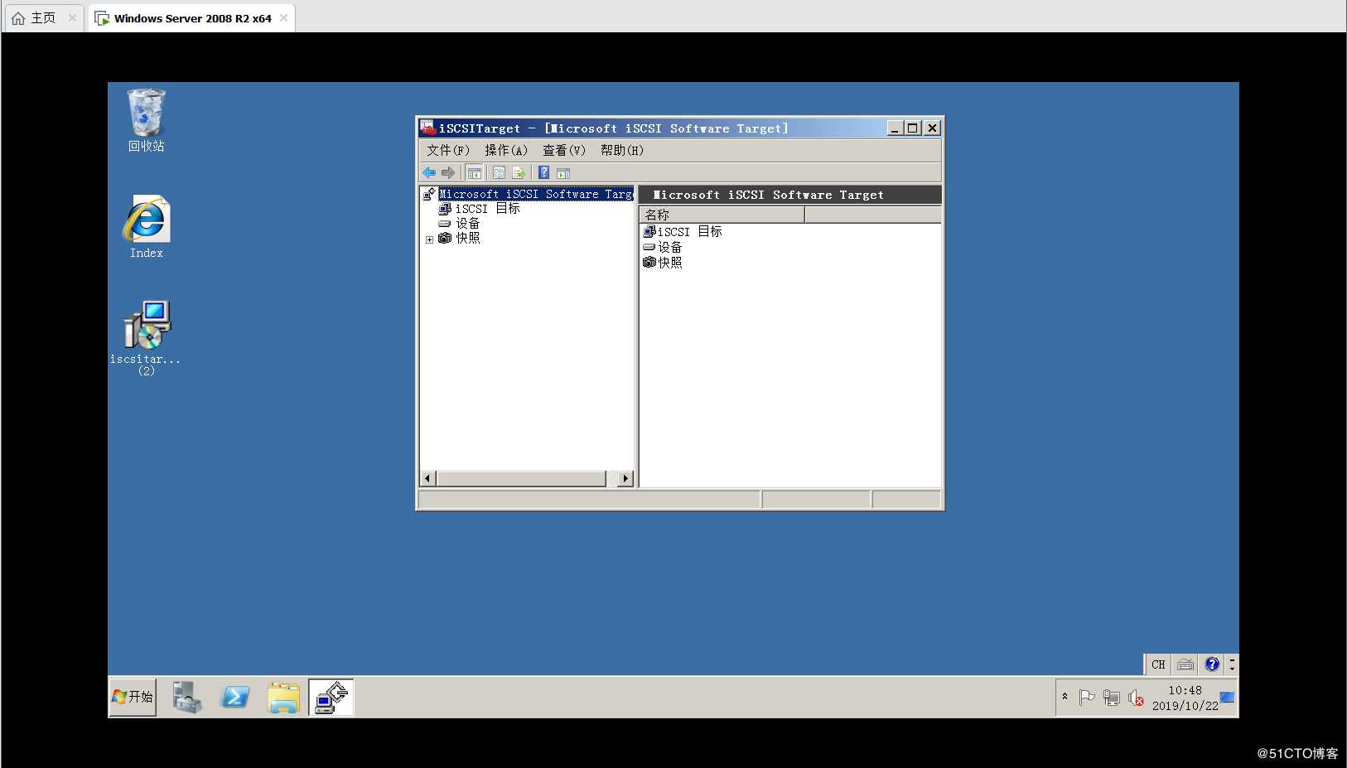Click the muted volume tray icon

pos(1136,698)
